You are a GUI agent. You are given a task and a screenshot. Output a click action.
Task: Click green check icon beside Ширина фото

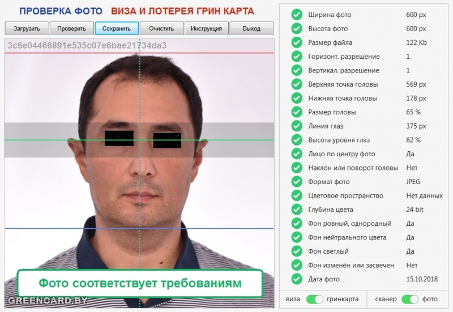pyautogui.click(x=296, y=15)
